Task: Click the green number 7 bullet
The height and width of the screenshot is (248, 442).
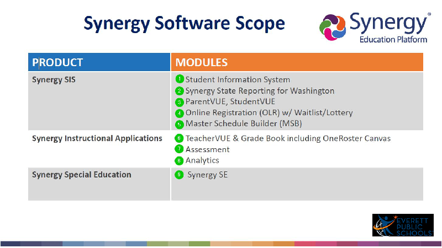Action: [x=179, y=149]
